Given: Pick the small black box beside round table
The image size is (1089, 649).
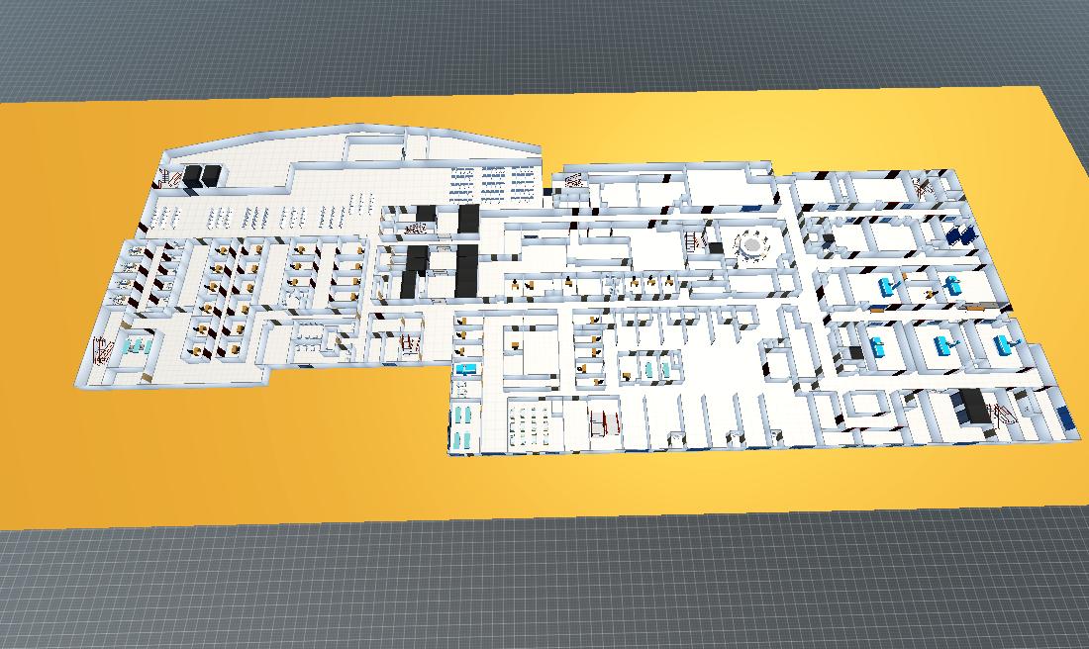Looking at the screenshot, I should pos(716,247).
